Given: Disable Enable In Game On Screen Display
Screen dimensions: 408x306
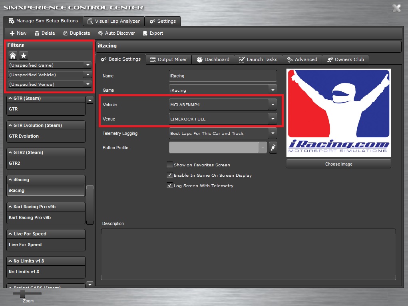Looking at the screenshot, I should coord(170,175).
